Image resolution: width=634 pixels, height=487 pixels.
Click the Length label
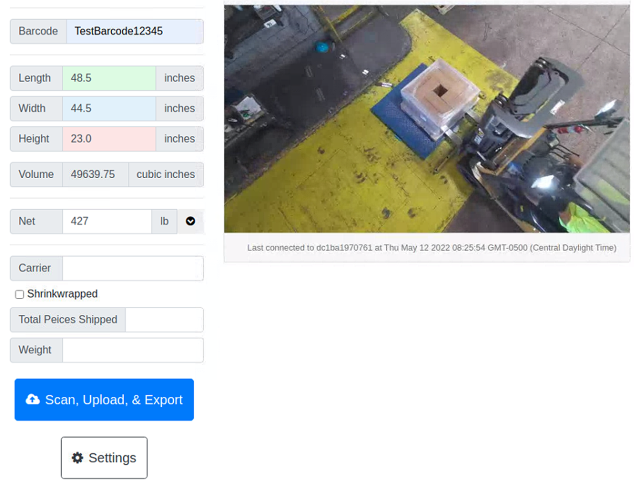36,78
